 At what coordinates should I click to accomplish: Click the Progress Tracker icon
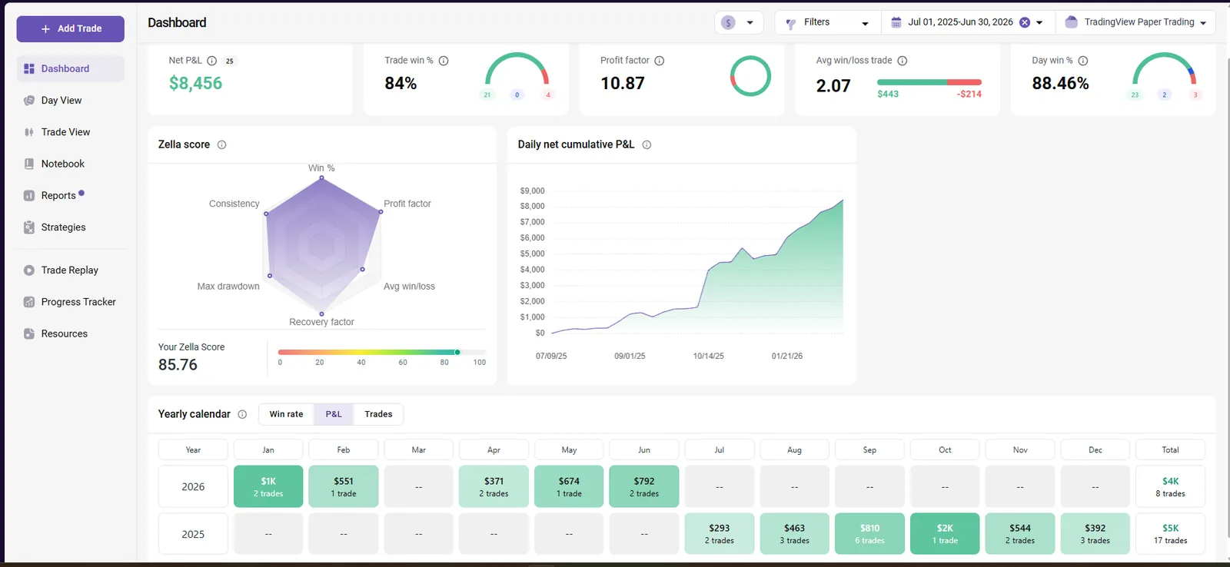coord(29,302)
